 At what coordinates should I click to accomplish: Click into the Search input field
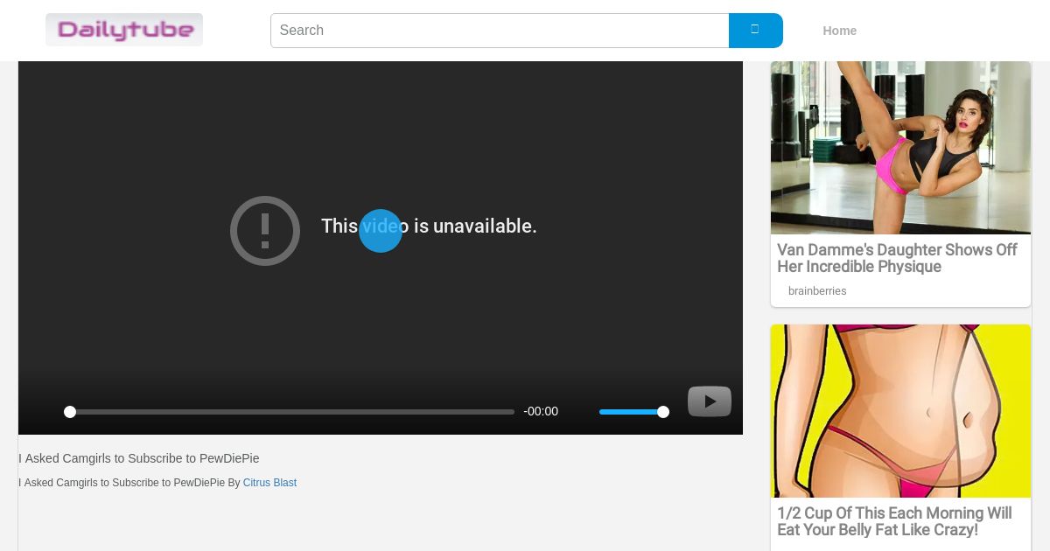[x=500, y=31]
